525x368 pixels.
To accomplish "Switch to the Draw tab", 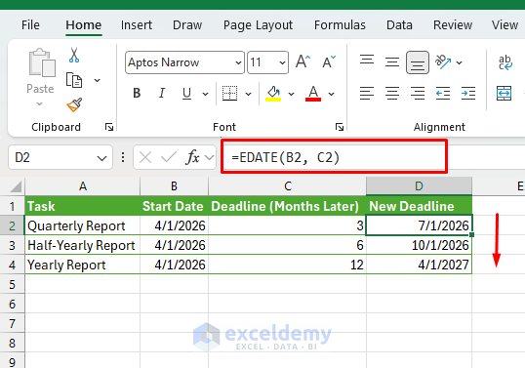I will 187,25.
